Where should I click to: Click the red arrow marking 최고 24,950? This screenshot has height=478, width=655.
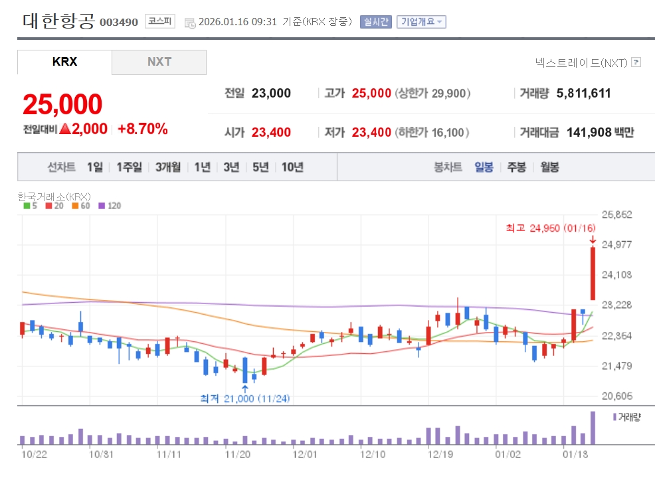(592, 240)
